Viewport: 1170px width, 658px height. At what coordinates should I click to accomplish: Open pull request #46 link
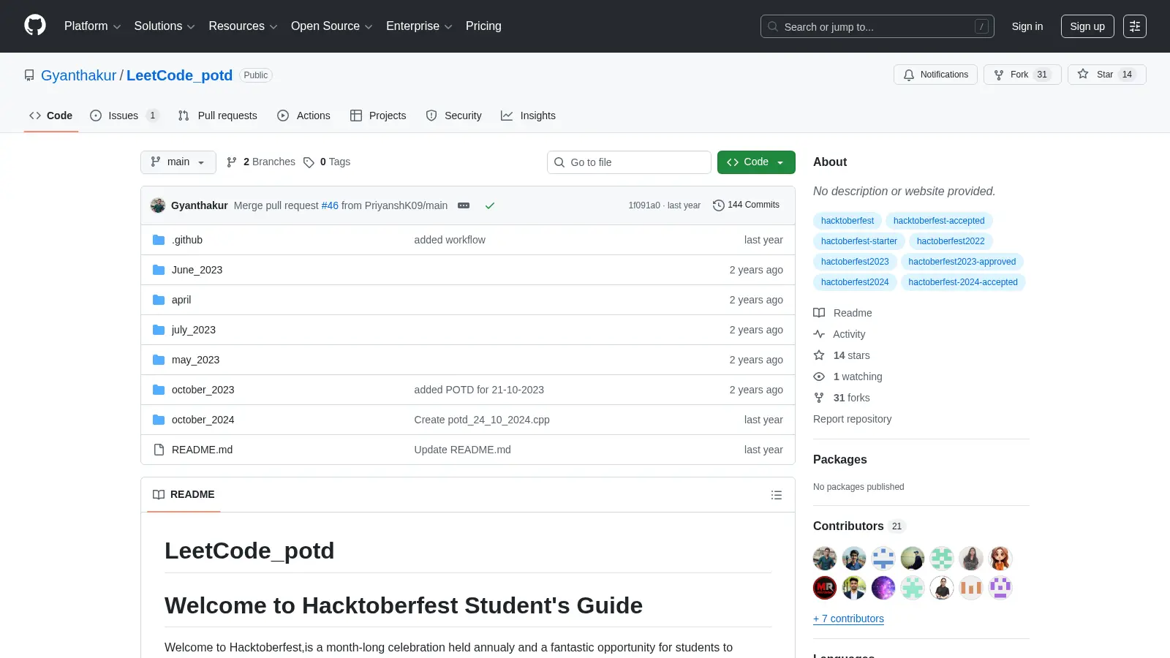click(x=330, y=205)
